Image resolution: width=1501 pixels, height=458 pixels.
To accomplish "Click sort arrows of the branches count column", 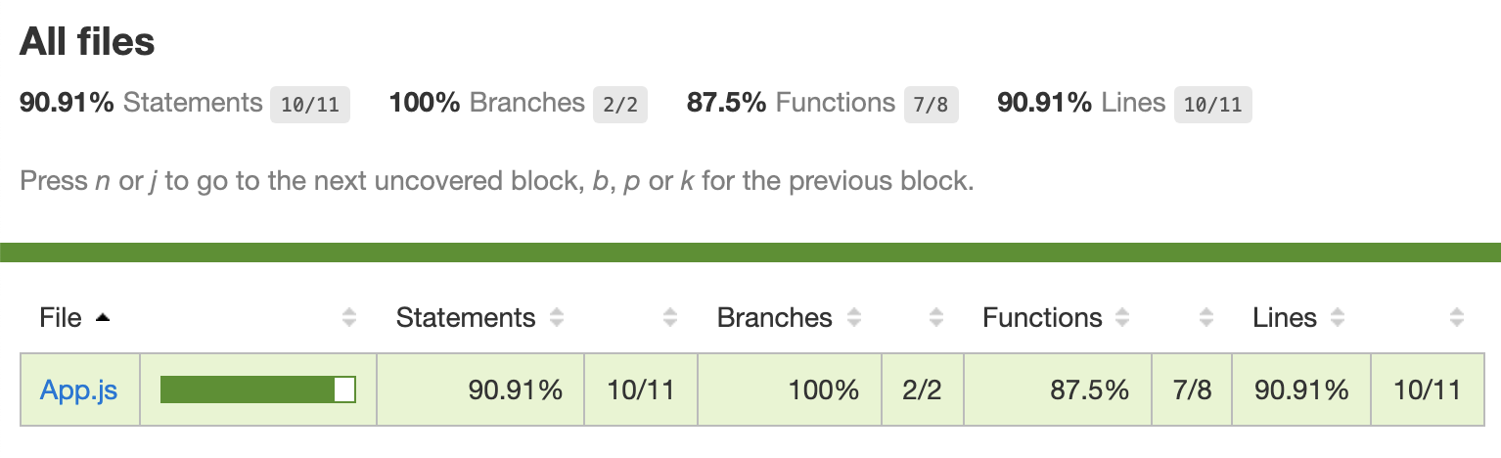I will [936, 318].
